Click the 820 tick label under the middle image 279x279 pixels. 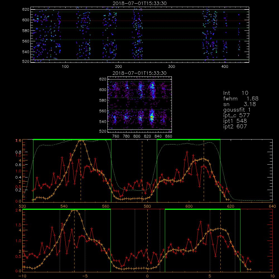point(148,136)
